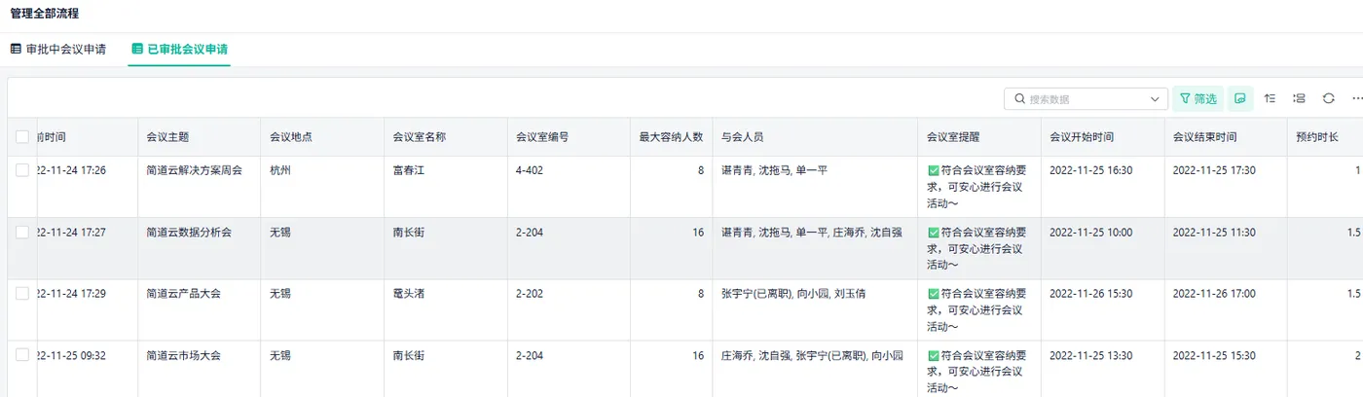Click the table icon on 审批中会议申请 tab

pos(16,49)
